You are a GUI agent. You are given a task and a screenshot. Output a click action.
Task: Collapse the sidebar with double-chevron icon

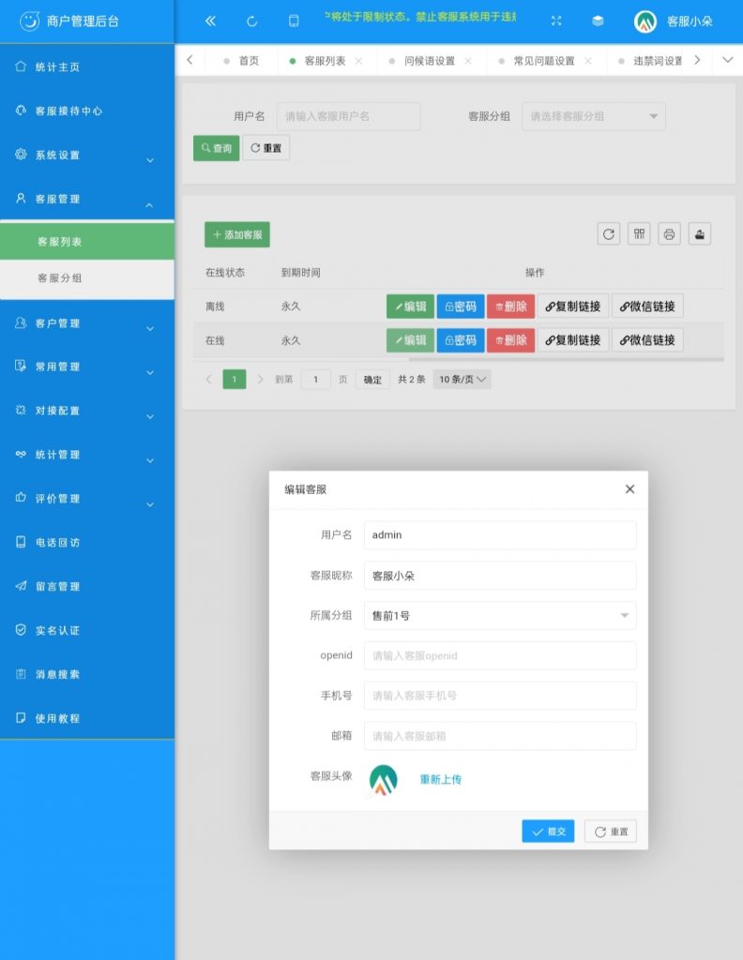pos(210,21)
